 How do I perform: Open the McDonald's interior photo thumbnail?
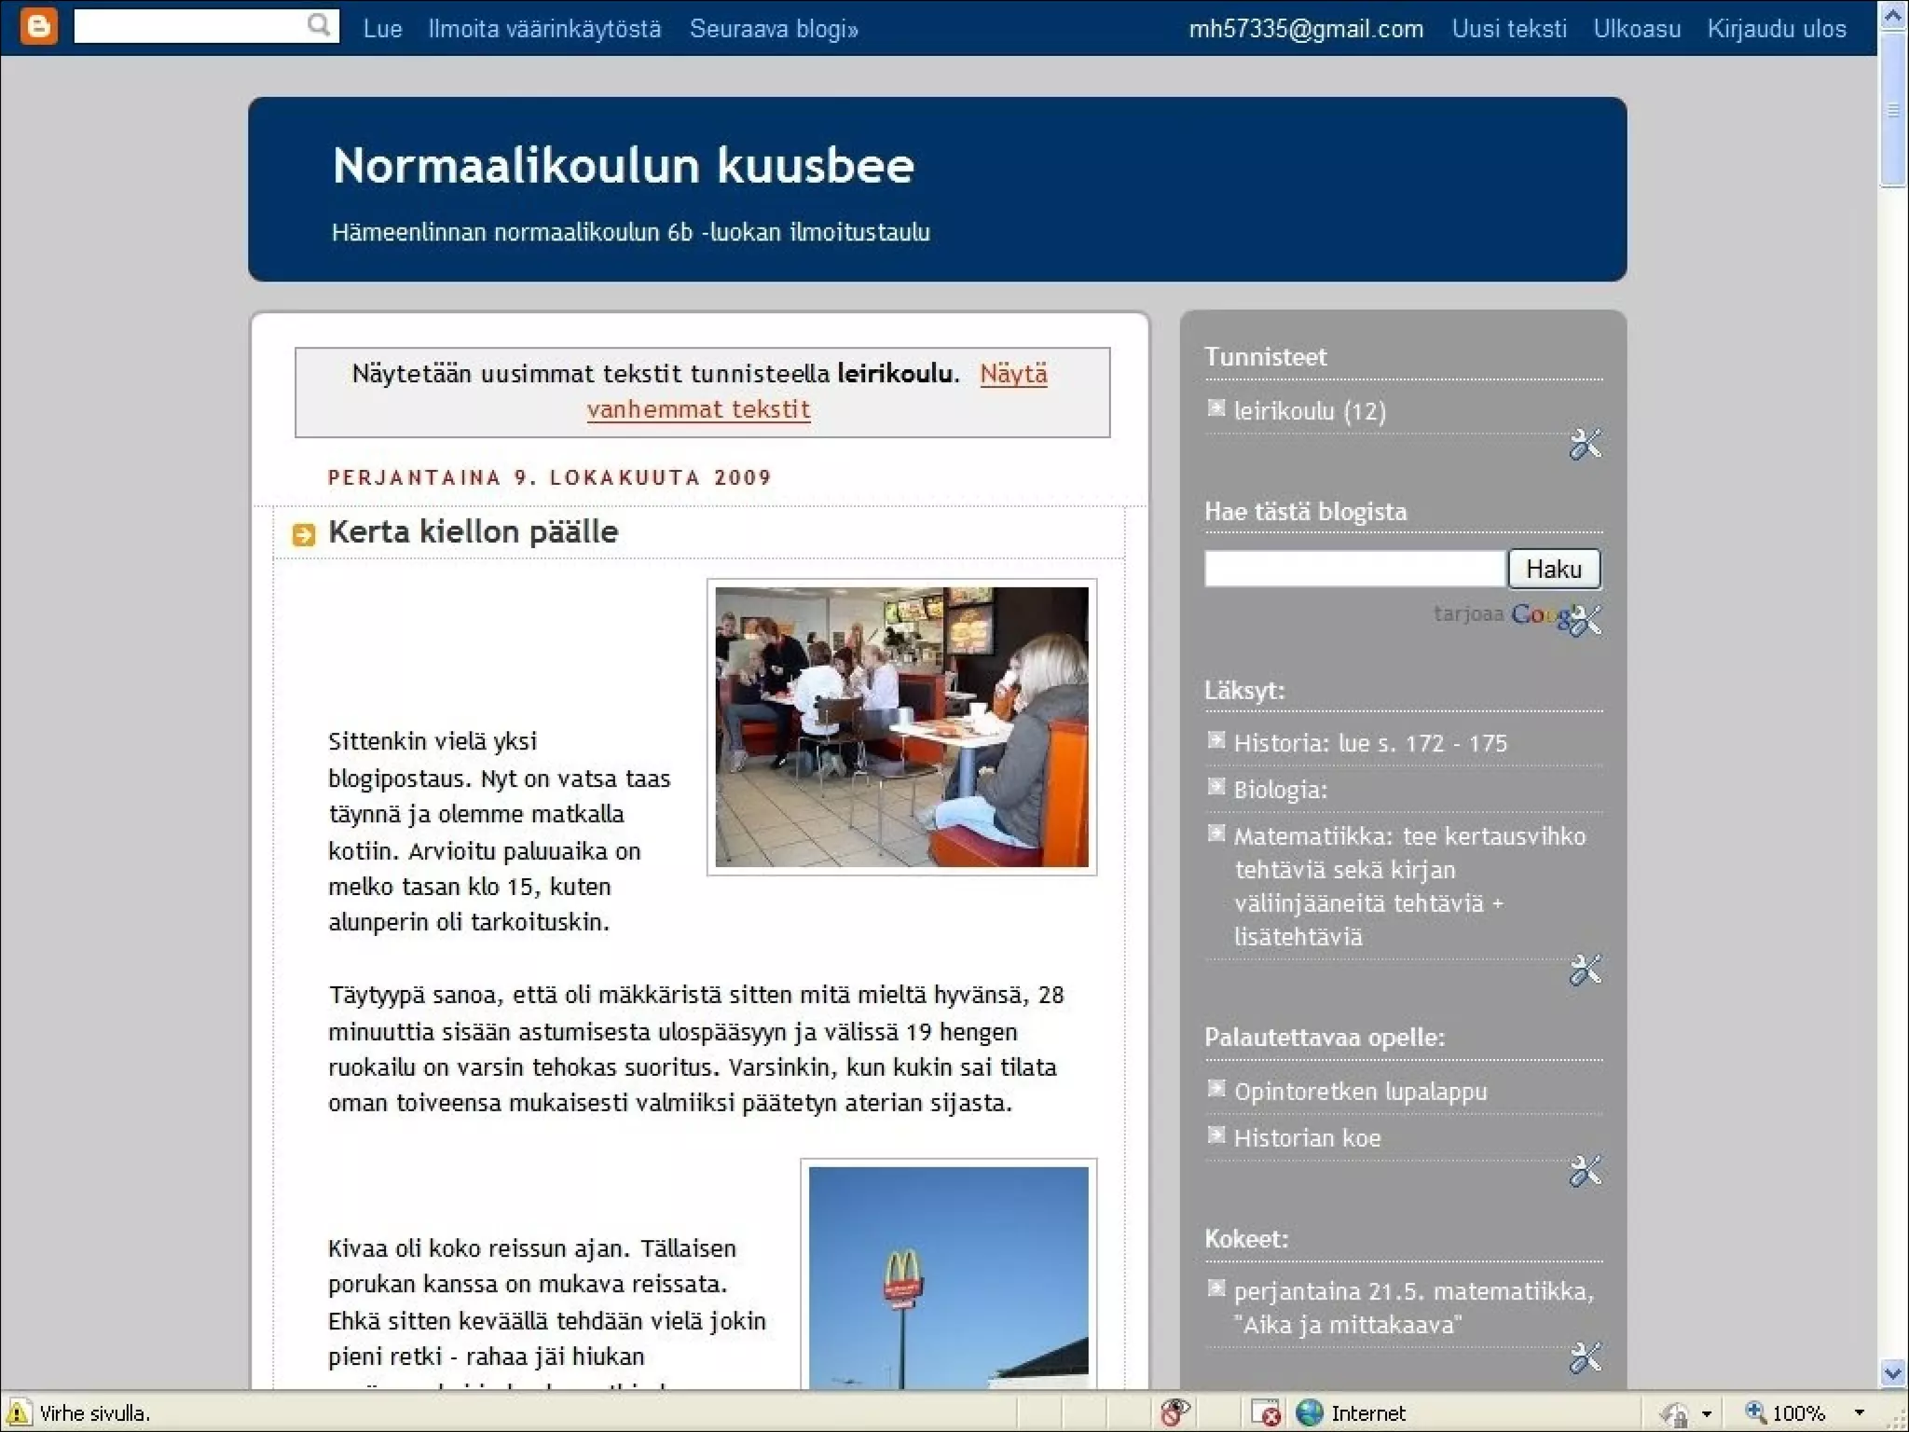[901, 727]
